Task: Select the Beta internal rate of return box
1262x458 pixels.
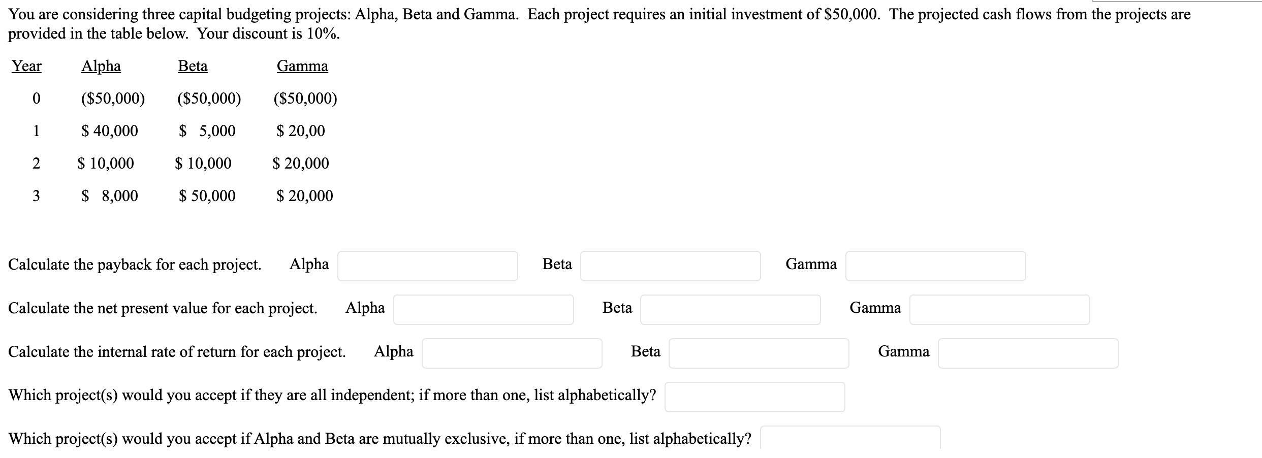Action: (759, 353)
